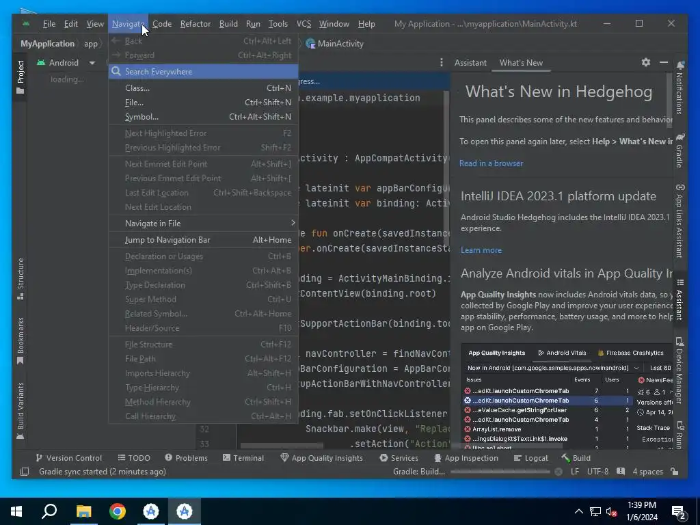This screenshot has height=525, width=700.
Task: Open Windows taskbar search
Action: click(49, 511)
